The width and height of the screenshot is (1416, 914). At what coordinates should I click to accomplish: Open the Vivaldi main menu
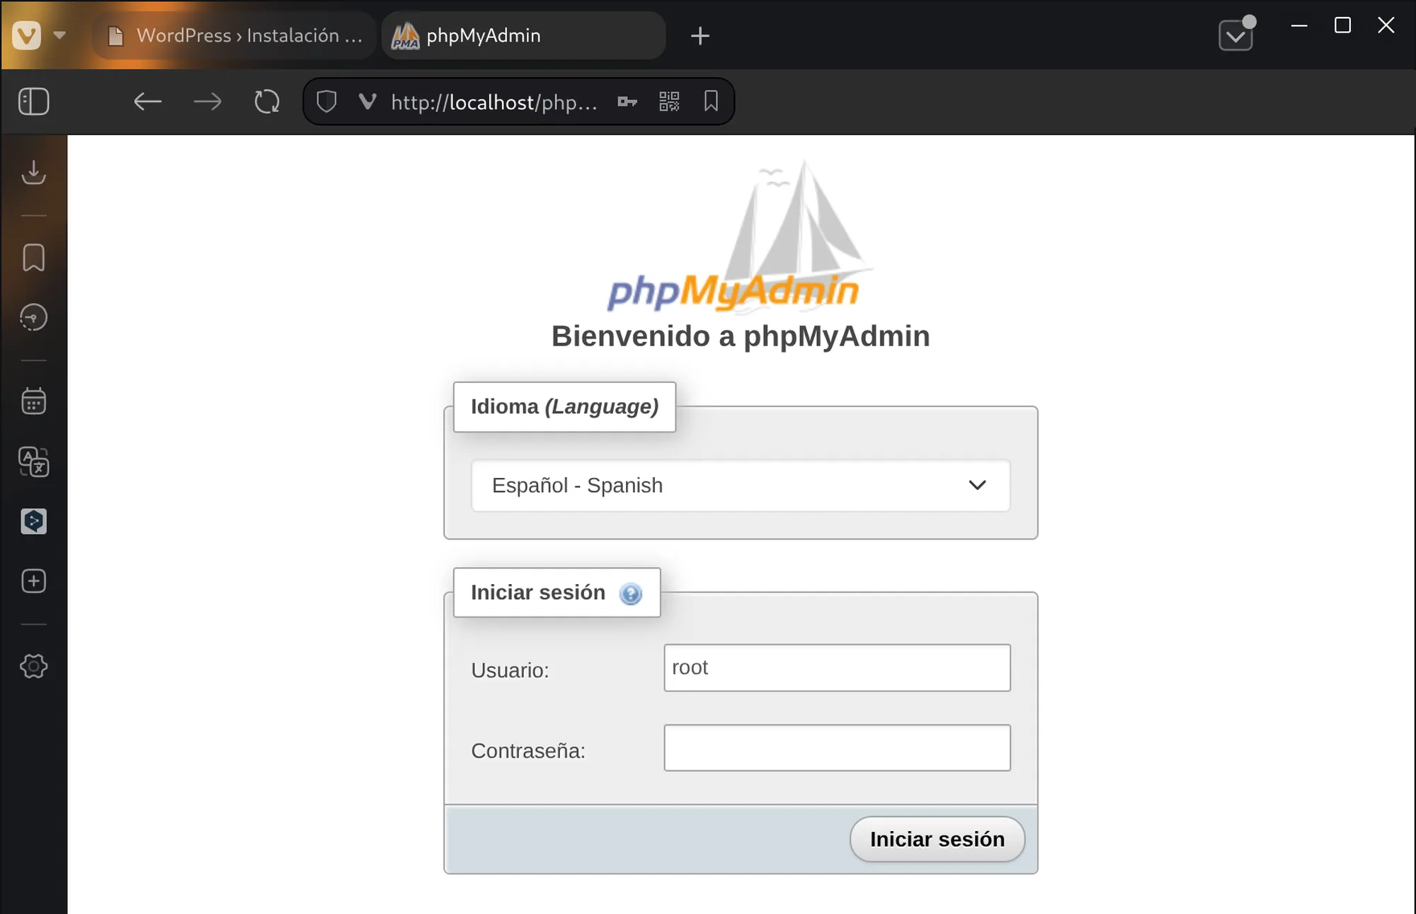pos(27,35)
